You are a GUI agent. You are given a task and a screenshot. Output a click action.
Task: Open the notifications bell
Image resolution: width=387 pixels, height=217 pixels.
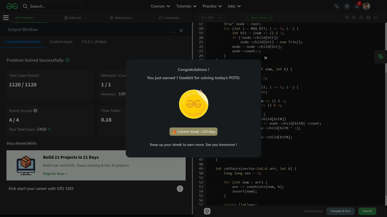point(357,6)
